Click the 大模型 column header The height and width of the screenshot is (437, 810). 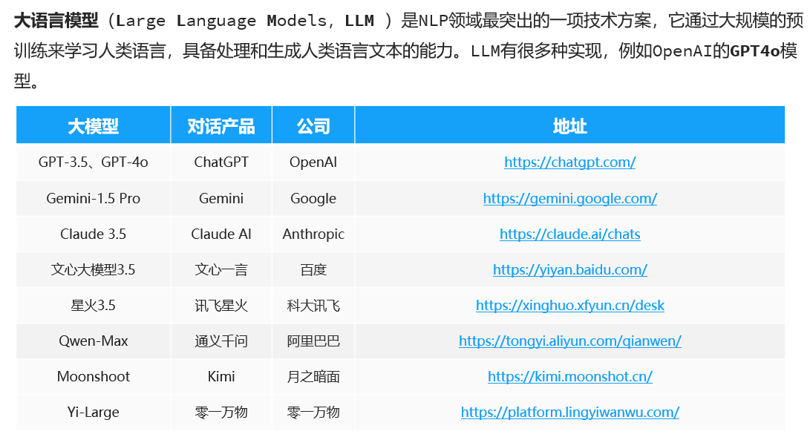pos(94,125)
